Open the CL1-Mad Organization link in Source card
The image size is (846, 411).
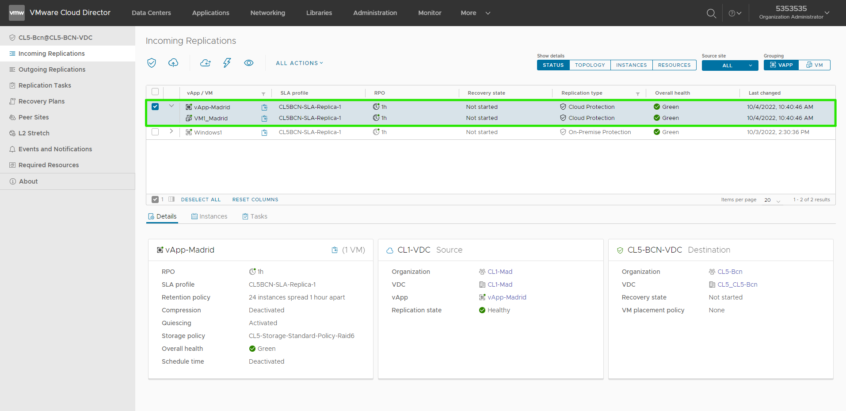(x=500, y=272)
